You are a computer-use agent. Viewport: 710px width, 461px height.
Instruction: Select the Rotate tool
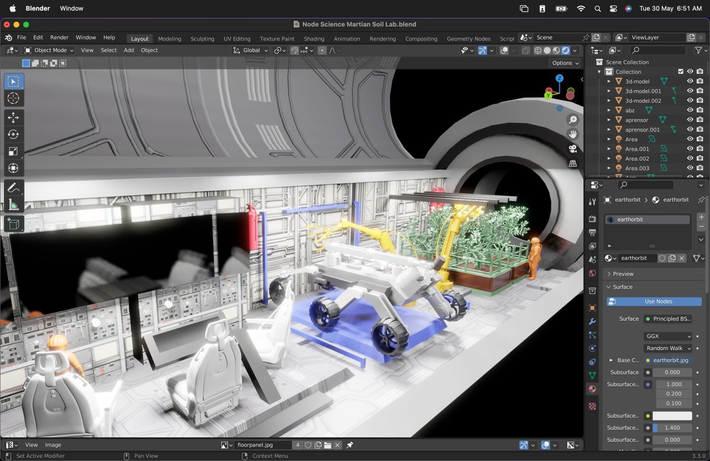[14, 134]
